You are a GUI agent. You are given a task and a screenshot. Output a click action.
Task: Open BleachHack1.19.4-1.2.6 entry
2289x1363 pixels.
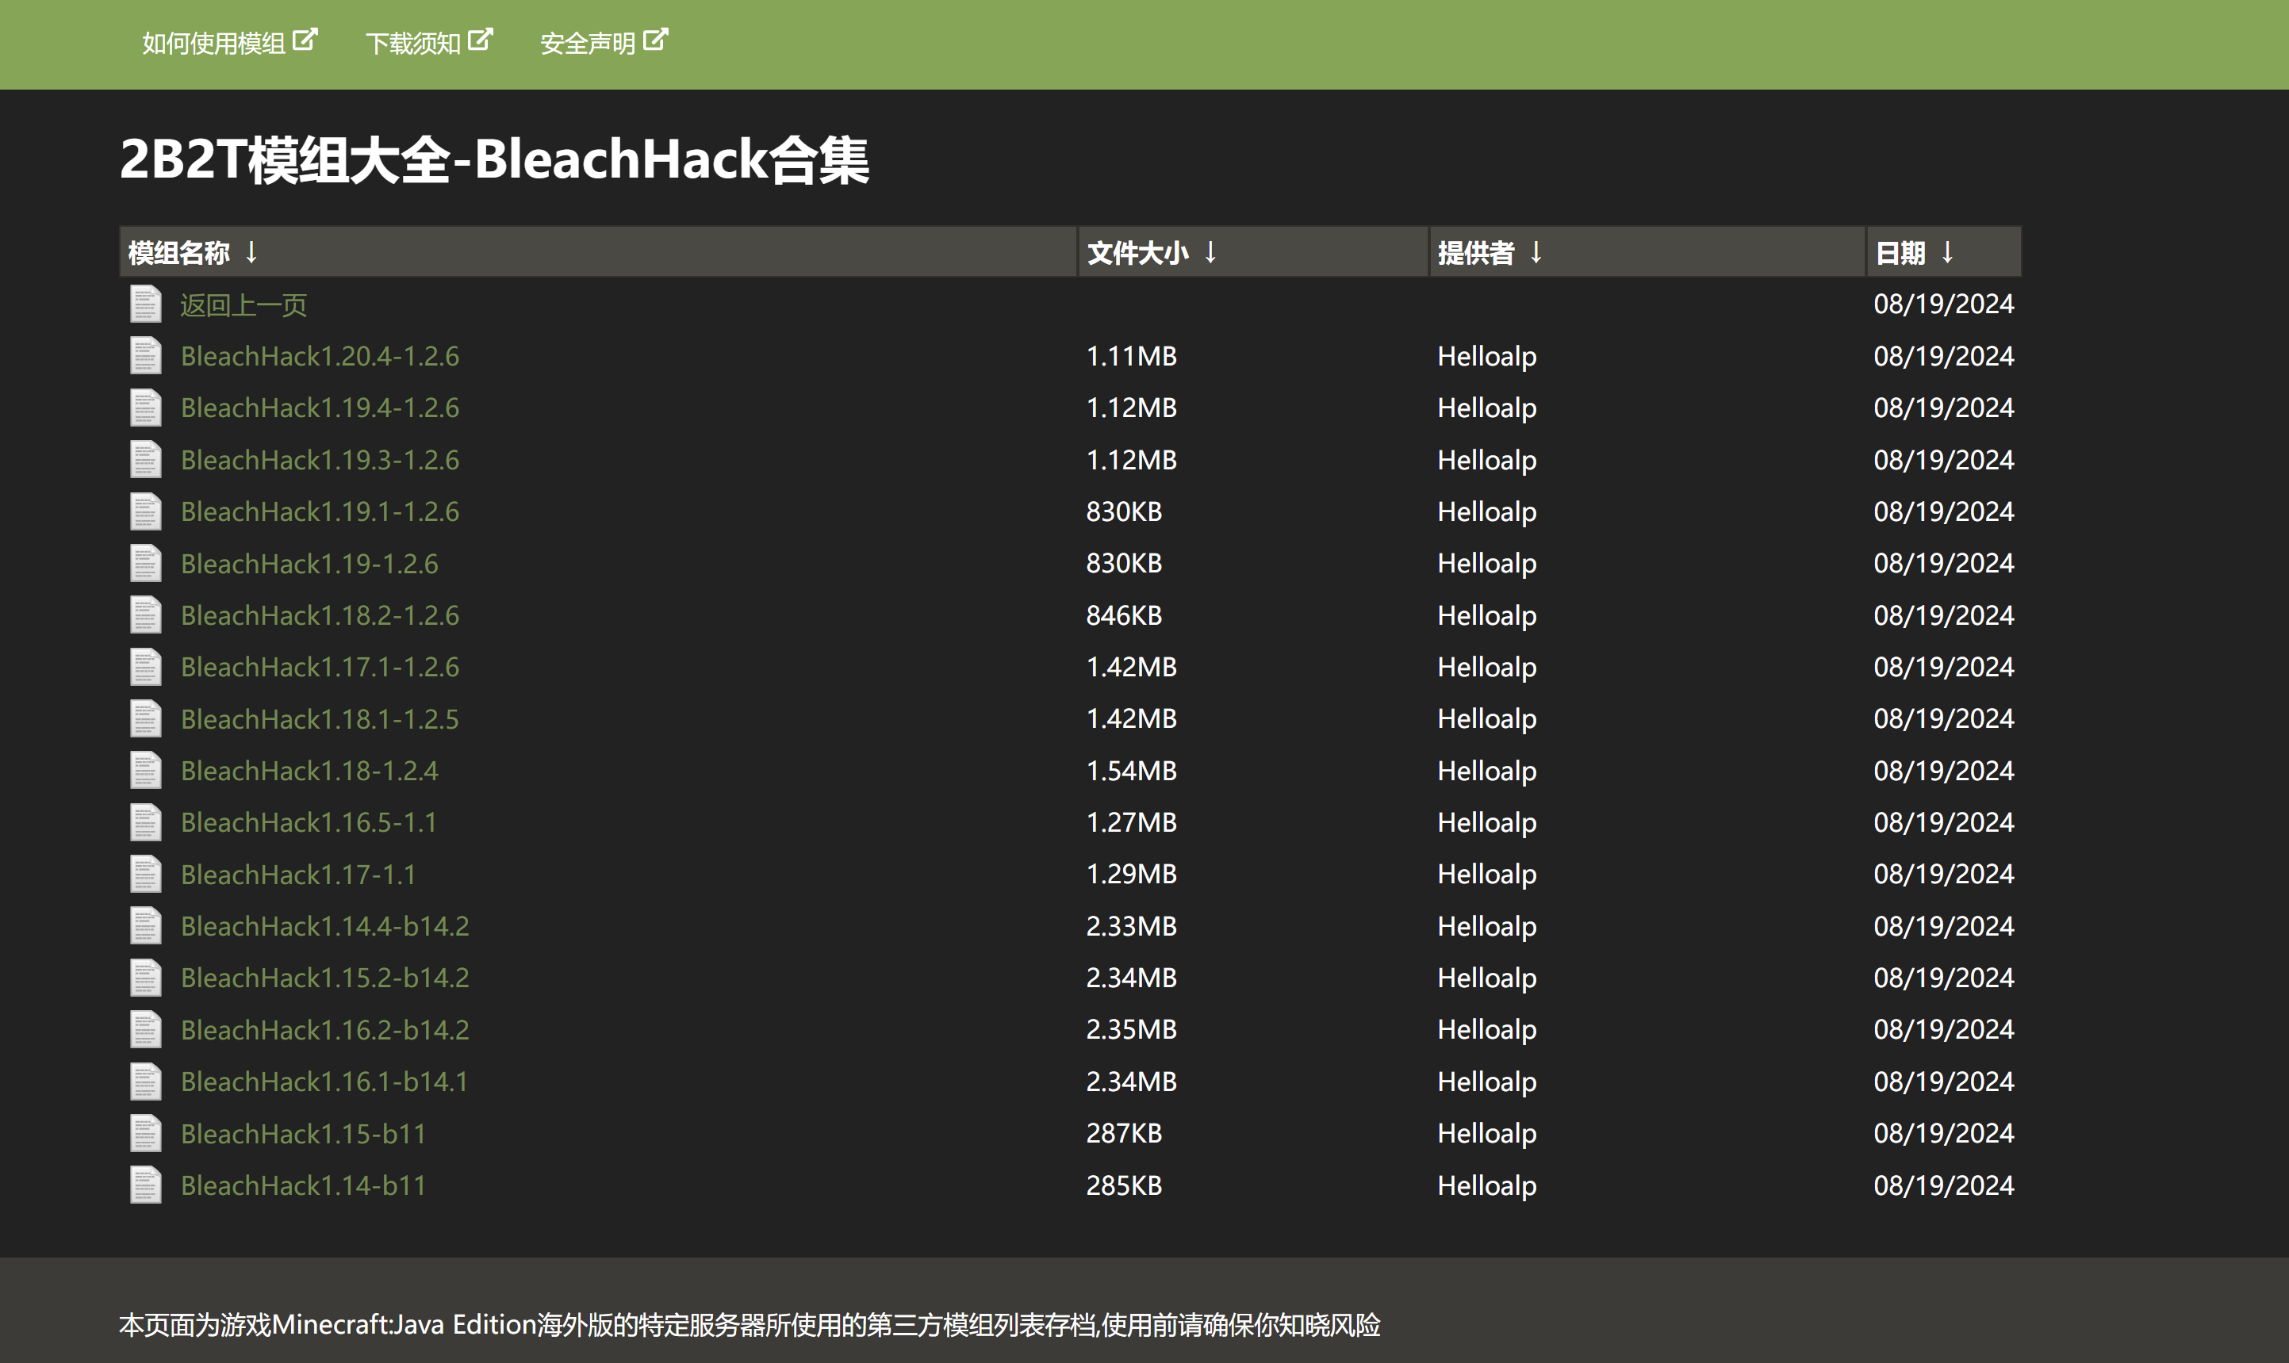click(320, 408)
